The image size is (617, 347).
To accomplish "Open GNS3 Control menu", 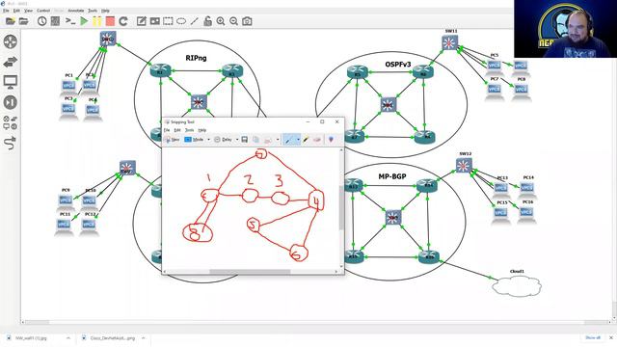I will click(43, 11).
